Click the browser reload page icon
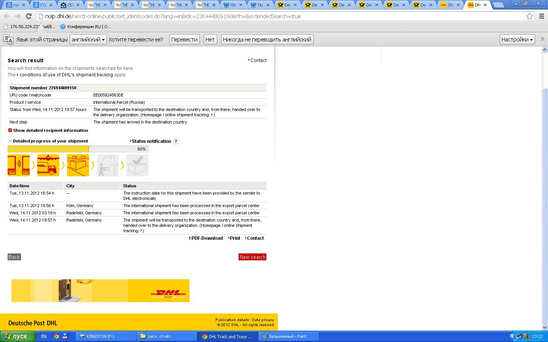The height and width of the screenshot is (342, 548). coord(29,16)
